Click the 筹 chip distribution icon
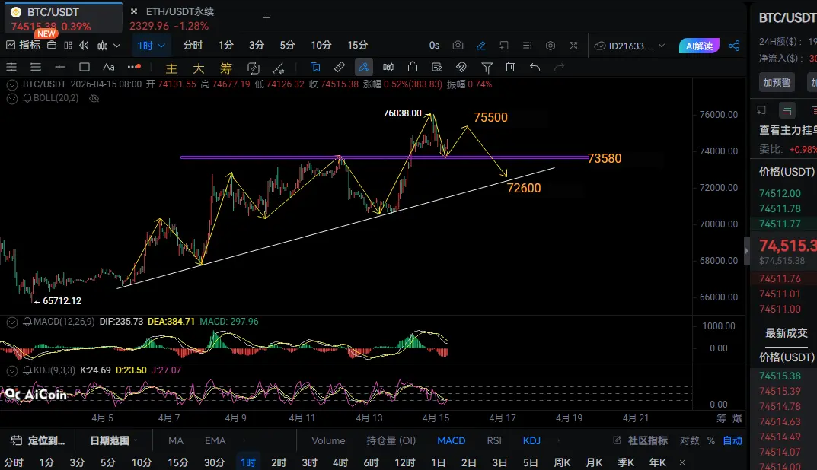Viewport: 817px width, 470px height. [225, 68]
